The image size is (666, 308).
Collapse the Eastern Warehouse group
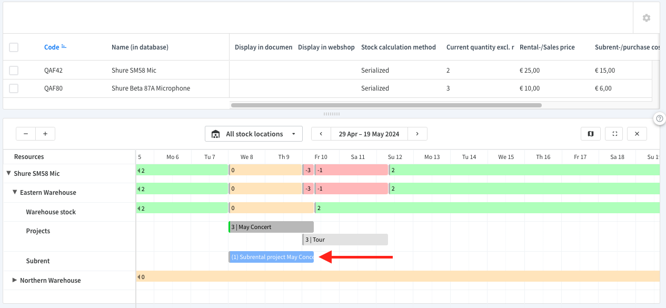(x=15, y=192)
